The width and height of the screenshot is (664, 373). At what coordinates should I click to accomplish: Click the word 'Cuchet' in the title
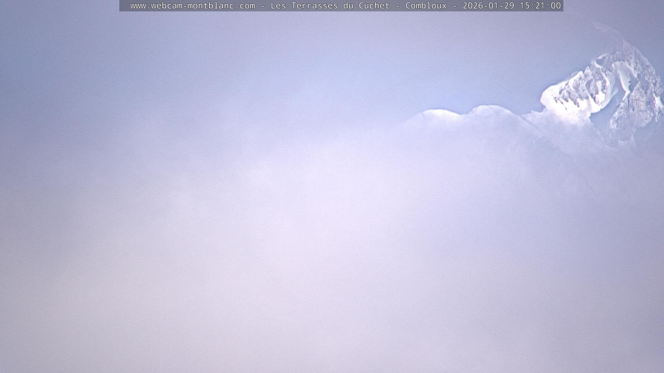[374, 6]
